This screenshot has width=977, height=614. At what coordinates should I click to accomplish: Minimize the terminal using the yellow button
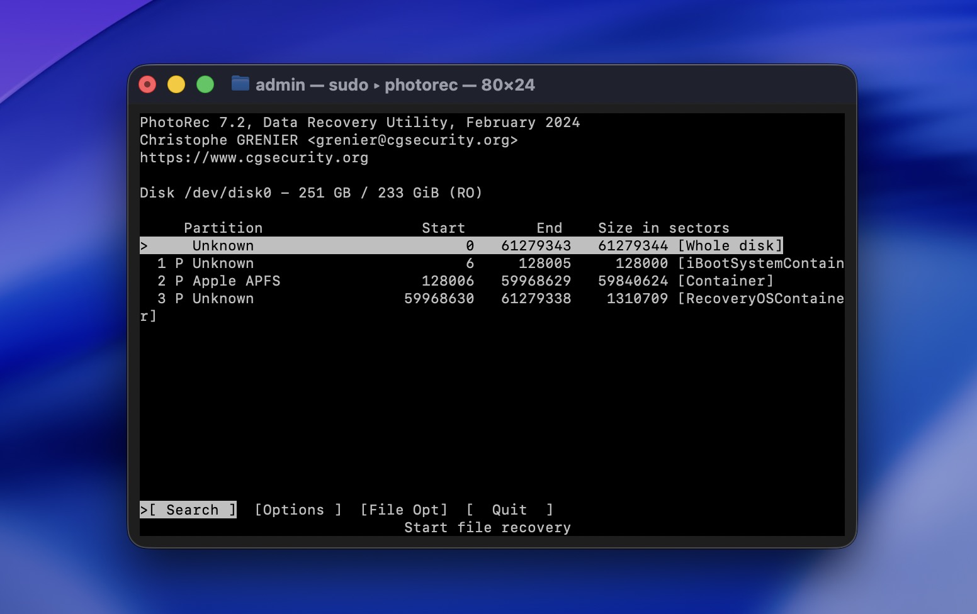[176, 84]
